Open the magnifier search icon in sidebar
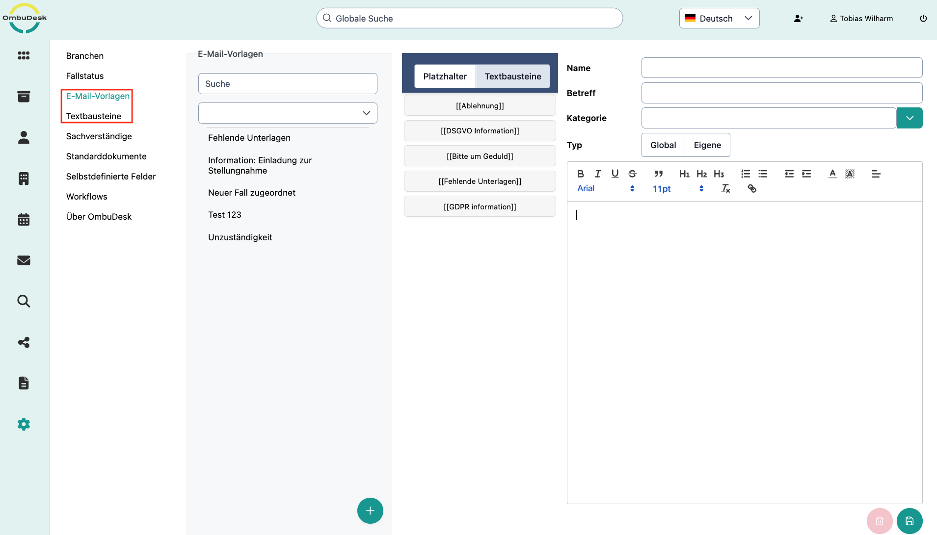 [x=24, y=301]
